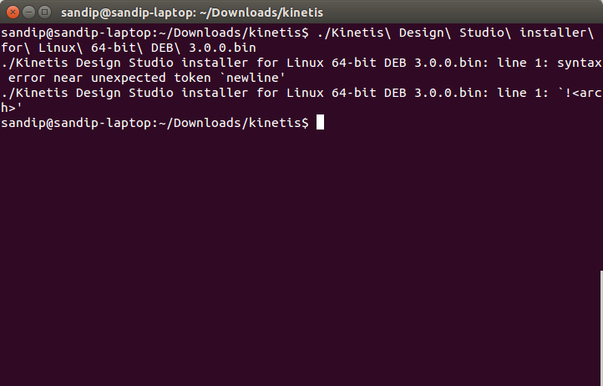Viewport: 603px width, 386px height.
Task: Click the window title sandip@sandip-laptop: ~/Downloads/kinetis
Action: (x=192, y=13)
